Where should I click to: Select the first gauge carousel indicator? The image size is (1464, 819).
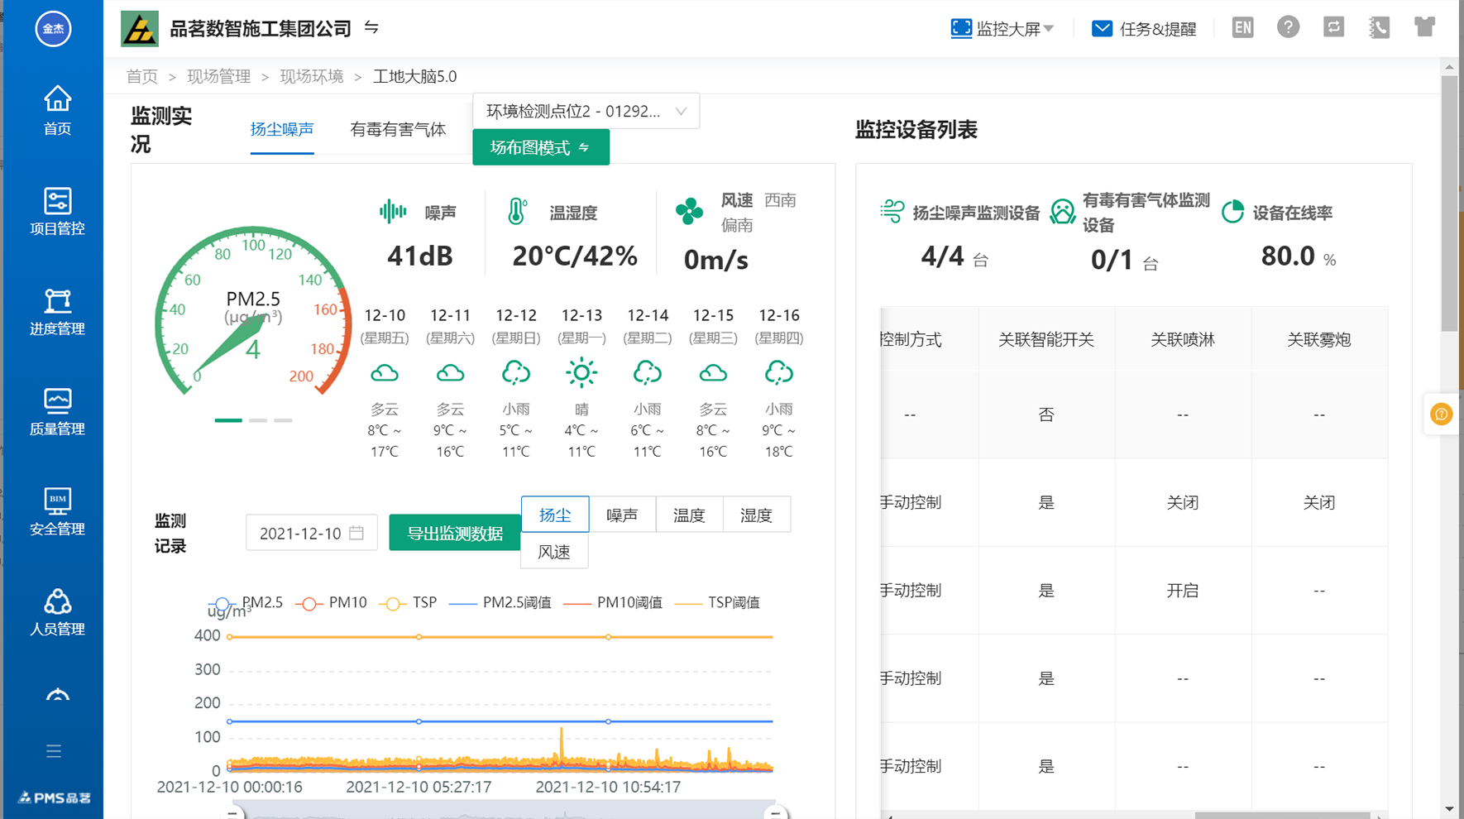coord(228,420)
